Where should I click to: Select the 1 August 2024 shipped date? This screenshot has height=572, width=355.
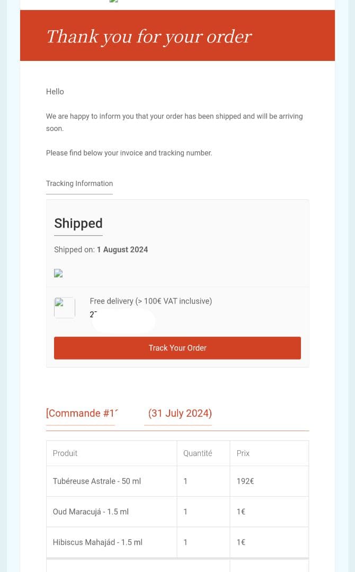point(122,249)
